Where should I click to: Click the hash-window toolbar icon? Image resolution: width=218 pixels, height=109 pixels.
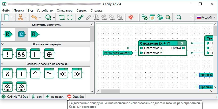(152, 17)
